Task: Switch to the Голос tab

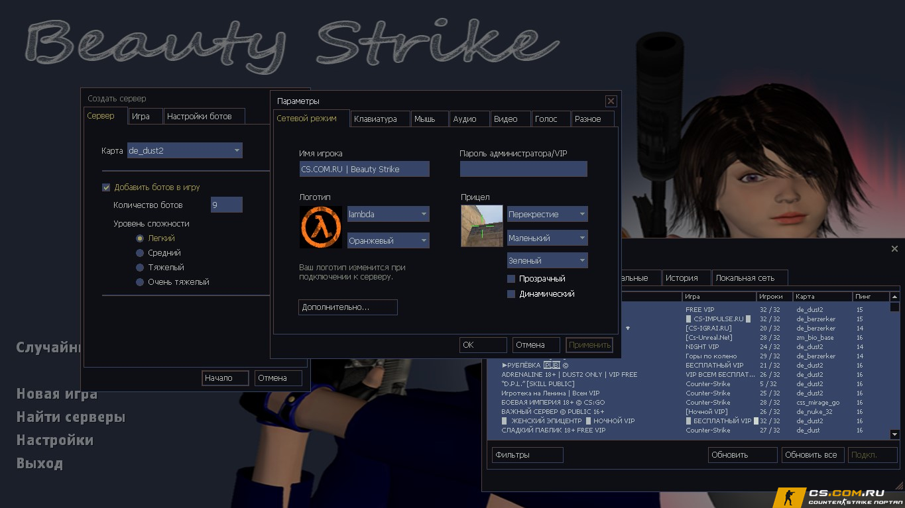Action: pyautogui.click(x=551, y=119)
